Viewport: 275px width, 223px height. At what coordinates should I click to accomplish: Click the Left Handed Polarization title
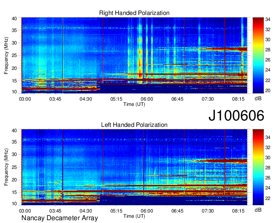click(x=134, y=125)
